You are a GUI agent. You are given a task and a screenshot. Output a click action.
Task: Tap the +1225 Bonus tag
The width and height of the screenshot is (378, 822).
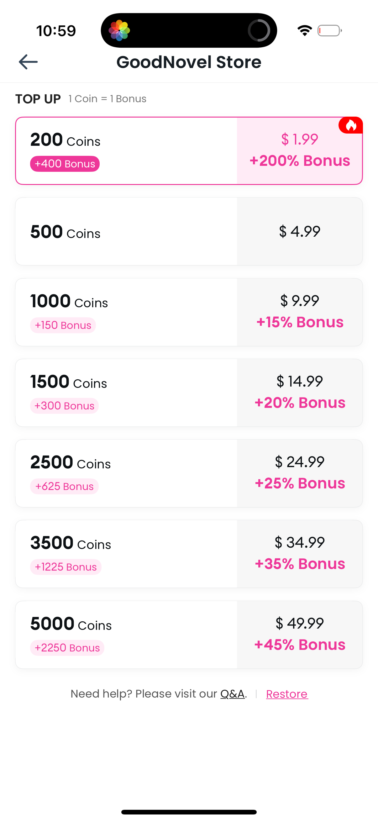[66, 567]
